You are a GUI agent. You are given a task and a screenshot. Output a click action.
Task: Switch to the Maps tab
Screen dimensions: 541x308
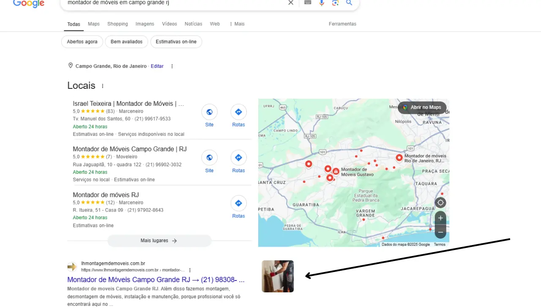pyautogui.click(x=94, y=24)
